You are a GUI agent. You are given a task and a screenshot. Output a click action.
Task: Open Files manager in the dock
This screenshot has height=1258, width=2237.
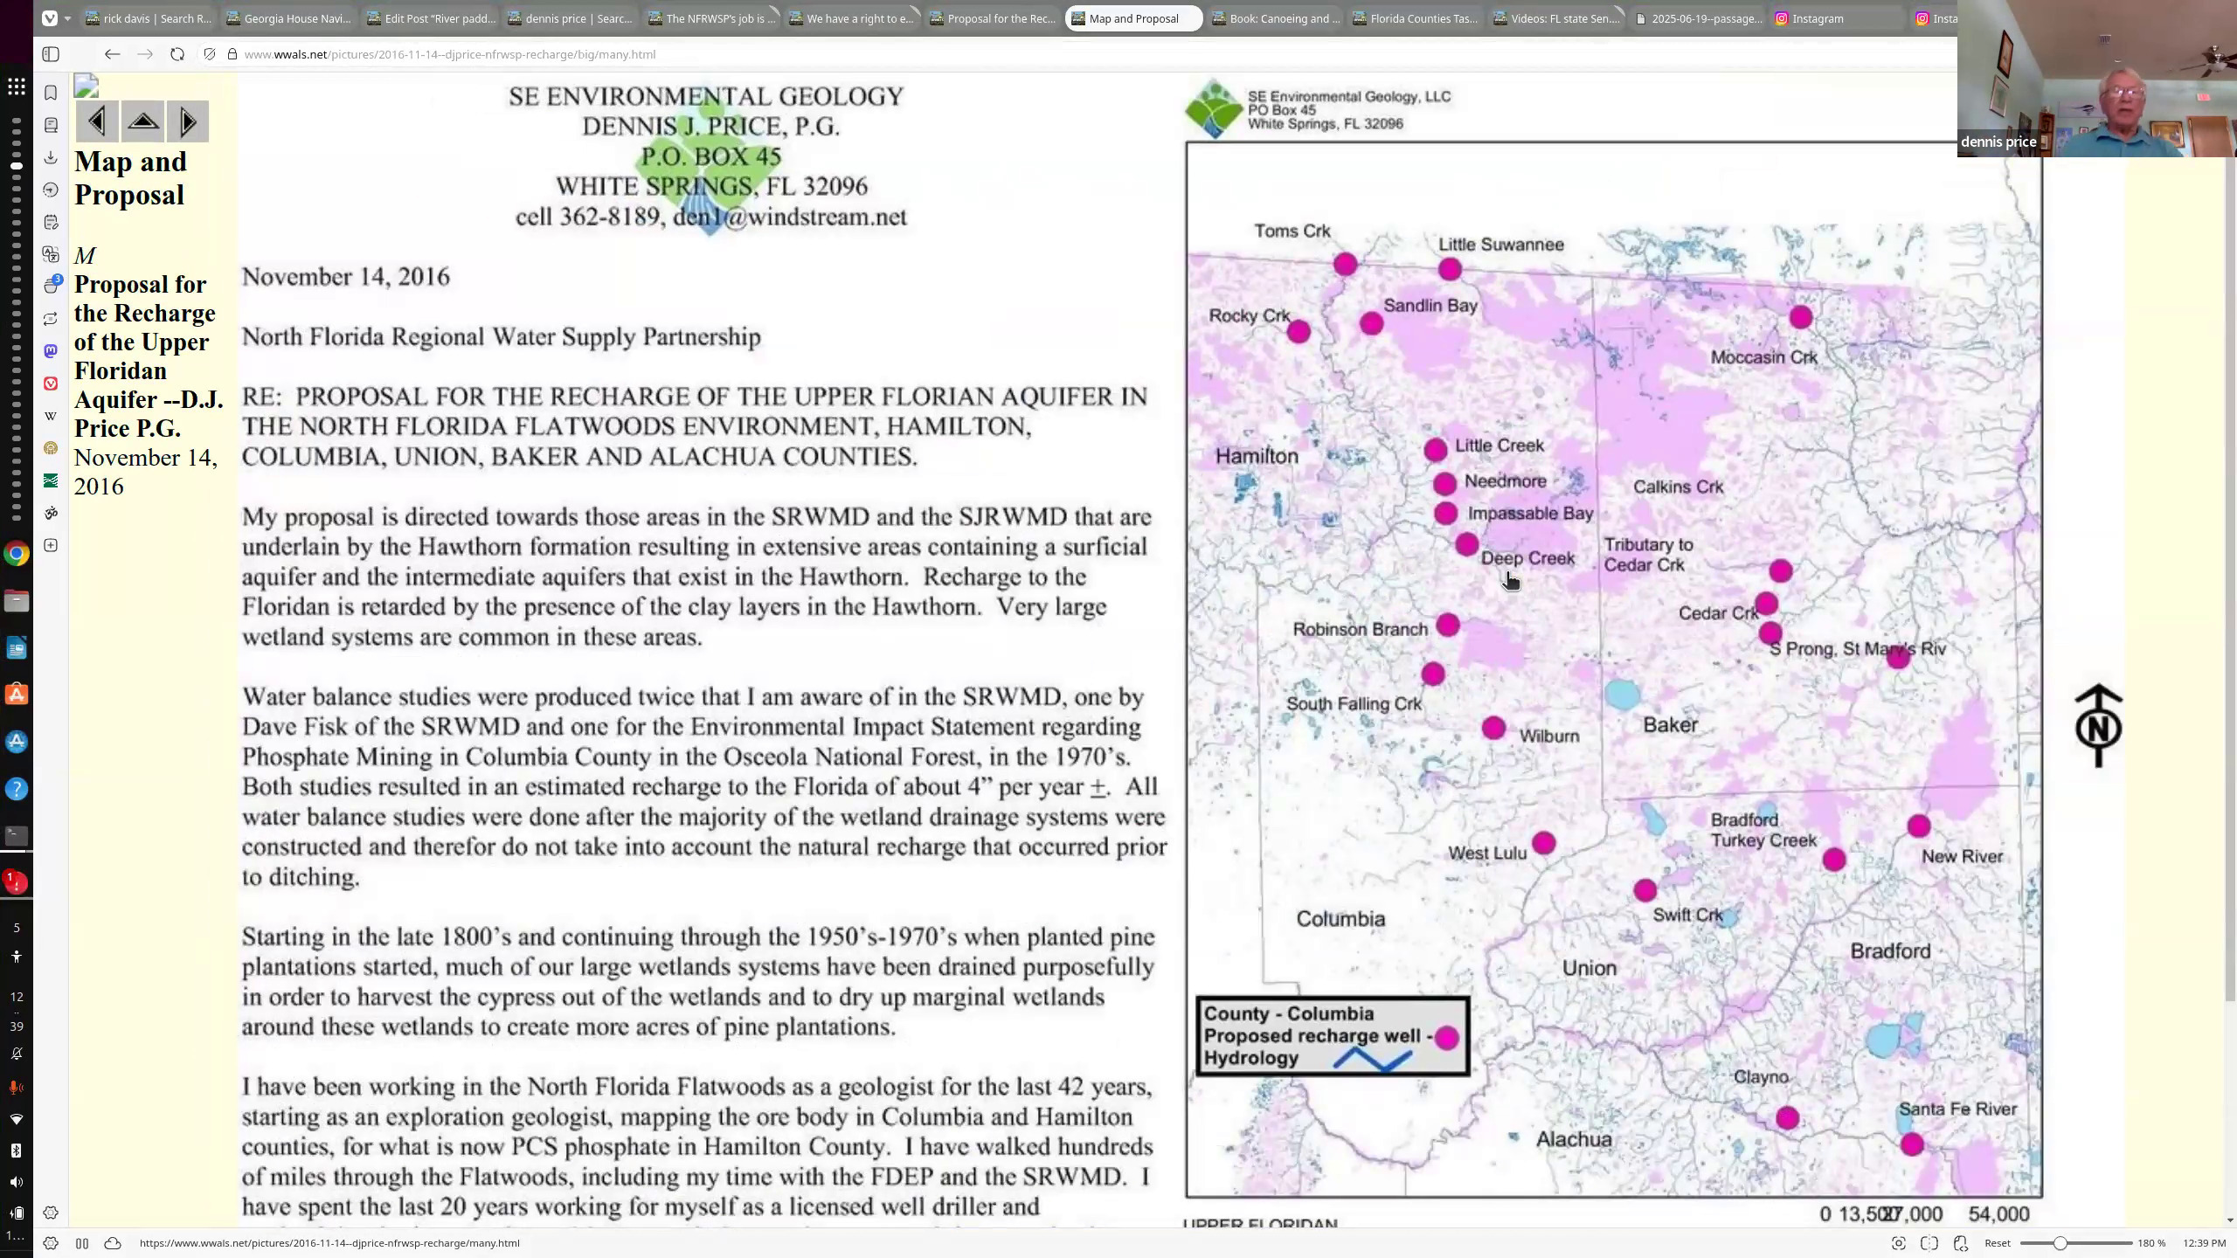(16, 600)
